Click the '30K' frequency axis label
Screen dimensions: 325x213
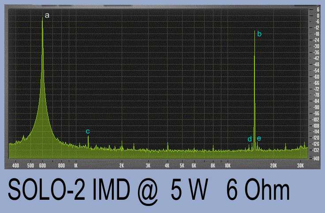[300, 166]
